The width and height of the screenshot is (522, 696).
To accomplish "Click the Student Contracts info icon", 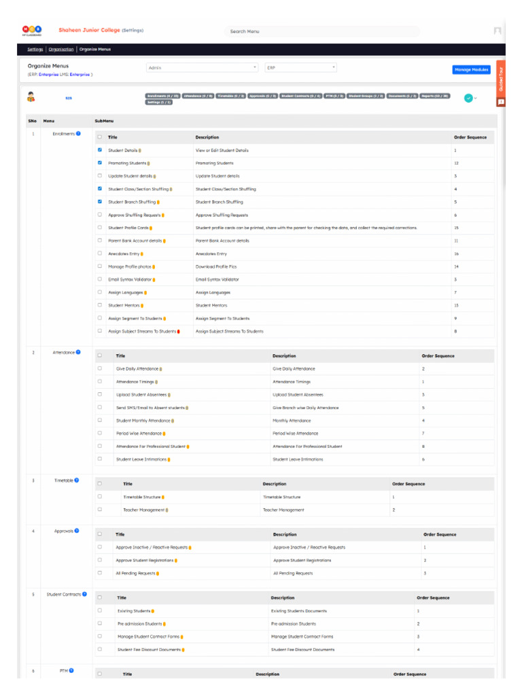I will (84, 594).
